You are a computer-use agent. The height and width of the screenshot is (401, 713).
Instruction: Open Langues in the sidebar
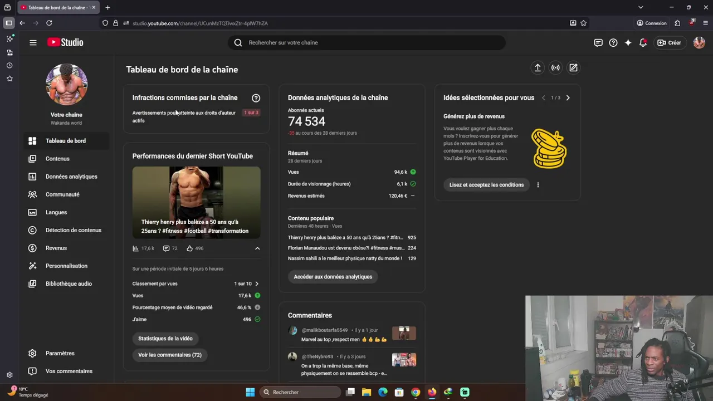(66, 212)
